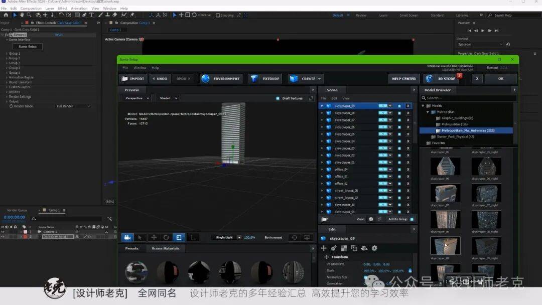Select the scale tool in Preview toolbar
Screen dimensions: 542x305
point(179,238)
